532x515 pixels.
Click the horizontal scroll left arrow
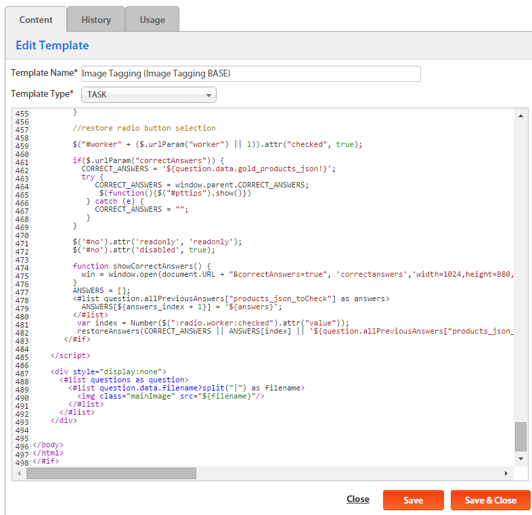[19, 473]
